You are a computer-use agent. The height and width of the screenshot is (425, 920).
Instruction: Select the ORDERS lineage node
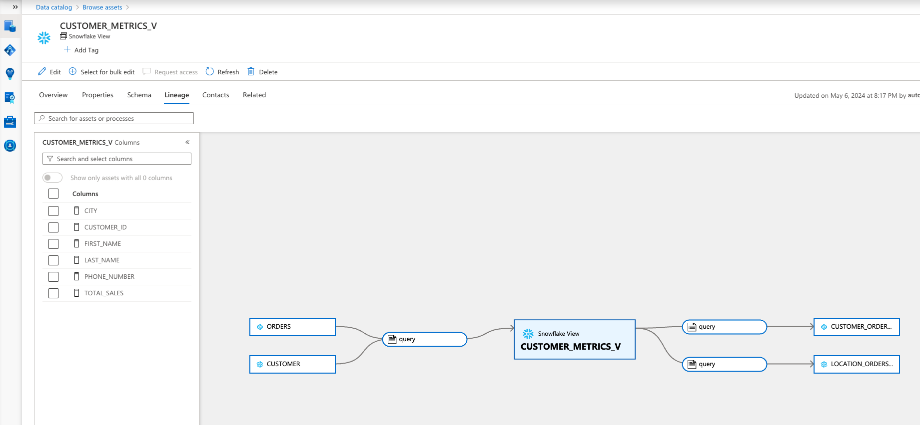click(x=292, y=327)
